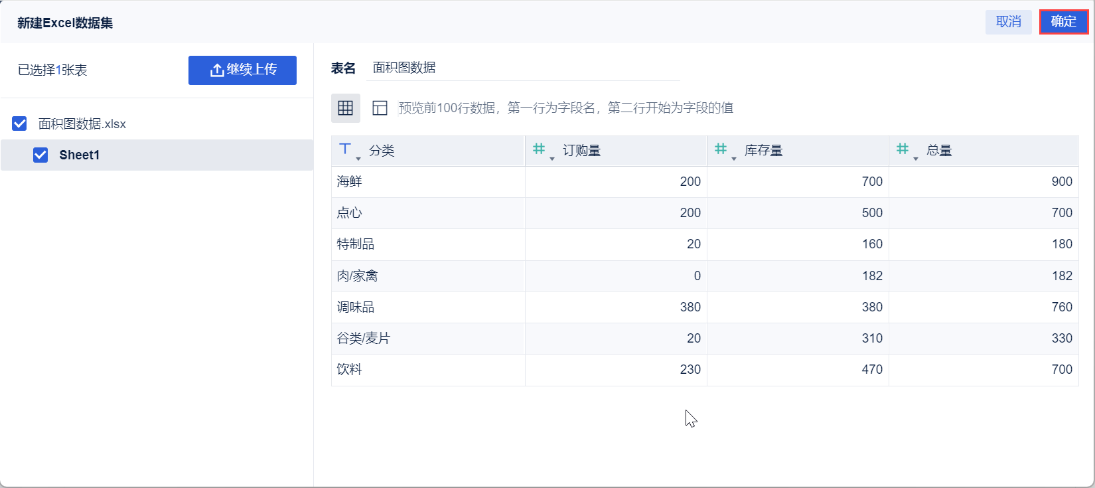The width and height of the screenshot is (1095, 488).
Task: Click text type icon of 分类 column
Action: point(344,149)
